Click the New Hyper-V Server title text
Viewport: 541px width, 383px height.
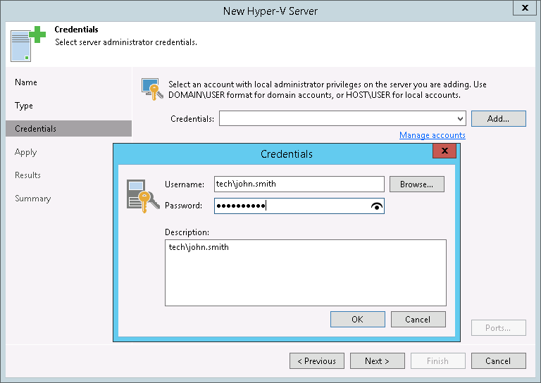tap(270, 11)
